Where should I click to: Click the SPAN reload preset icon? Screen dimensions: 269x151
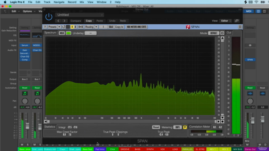63,27
